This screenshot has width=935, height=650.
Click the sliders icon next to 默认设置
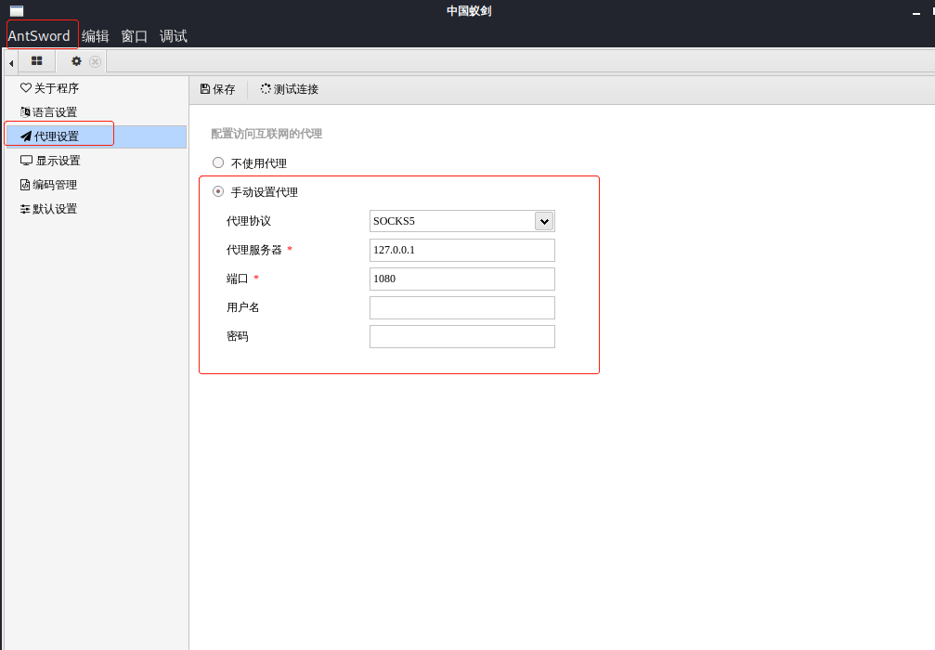click(x=25, y=209)
